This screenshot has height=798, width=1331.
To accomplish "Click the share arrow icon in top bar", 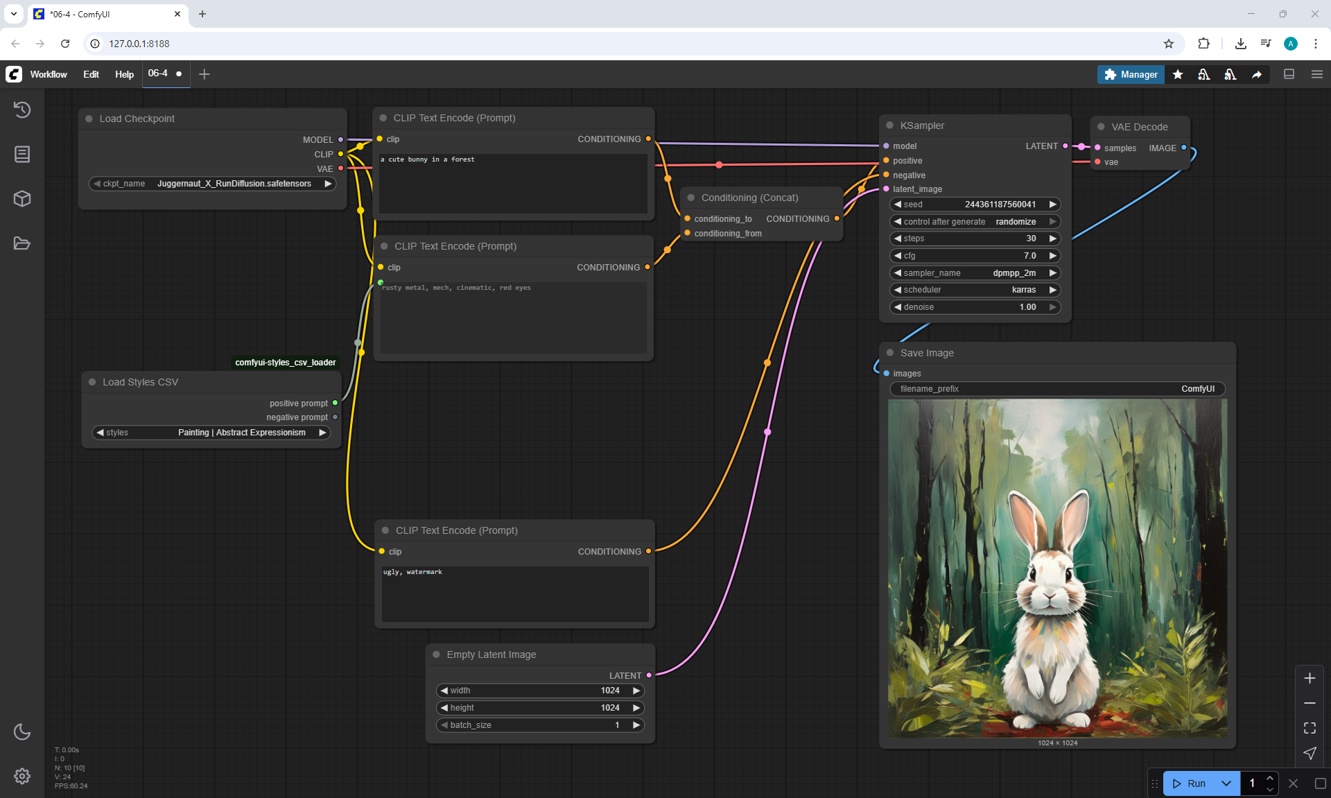I will pos(1257,74).
